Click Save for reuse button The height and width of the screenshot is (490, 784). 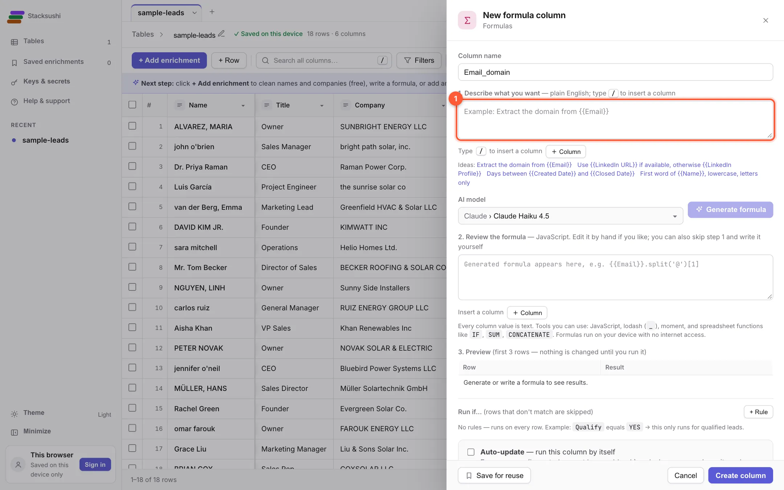click(x=494, y=475)
